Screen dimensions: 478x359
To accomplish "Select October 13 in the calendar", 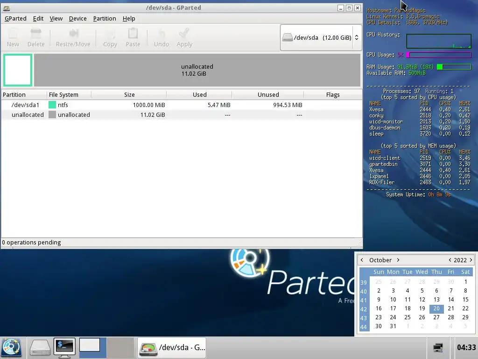I will [436, 300].
